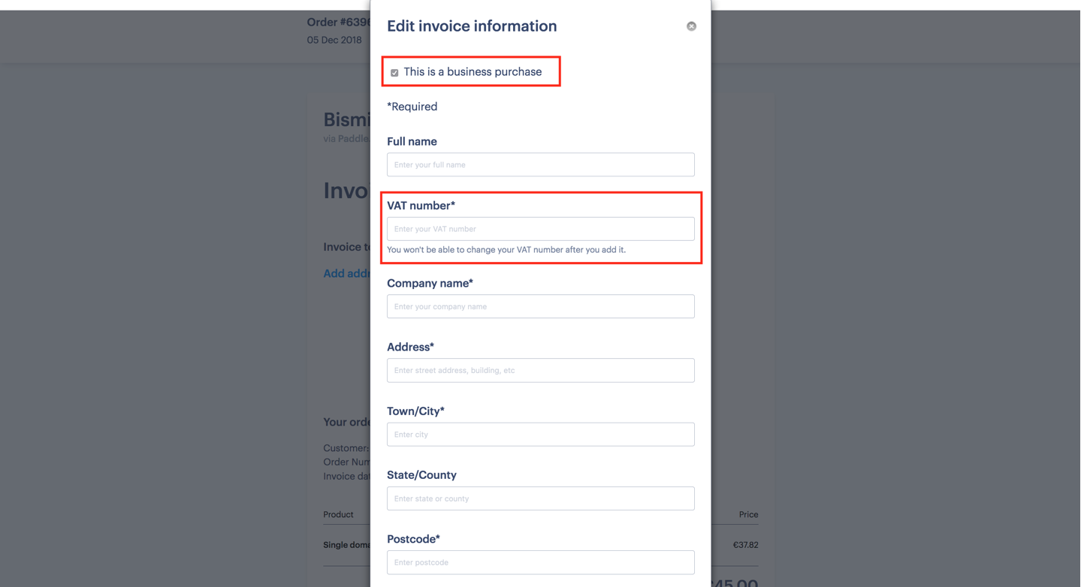Click the VAT number change warning note

(x=506, y=250)
